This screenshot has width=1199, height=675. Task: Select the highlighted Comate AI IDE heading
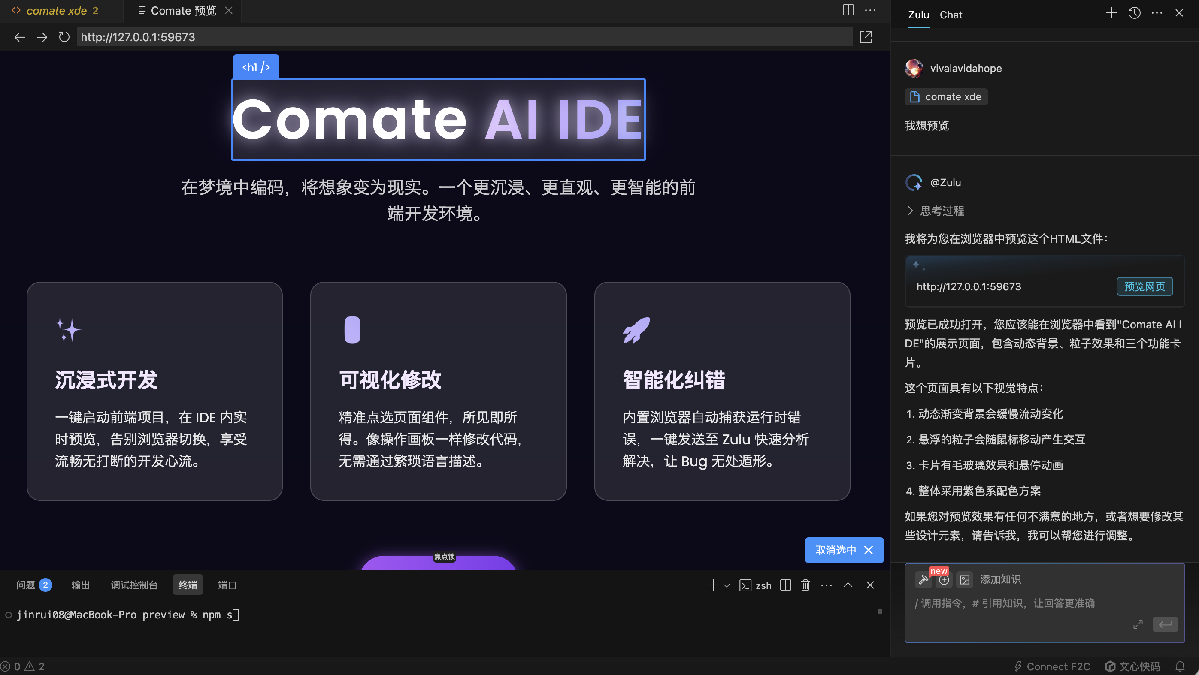pos(438,120)
